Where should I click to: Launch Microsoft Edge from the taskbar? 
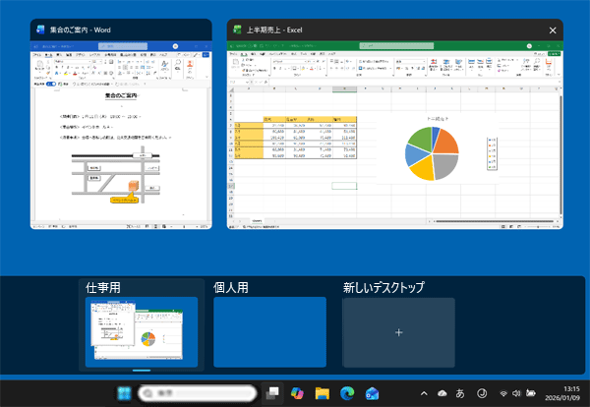(x=347, y=393)
